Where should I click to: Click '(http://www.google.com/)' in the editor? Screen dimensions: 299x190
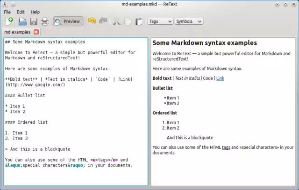point(35,84)
